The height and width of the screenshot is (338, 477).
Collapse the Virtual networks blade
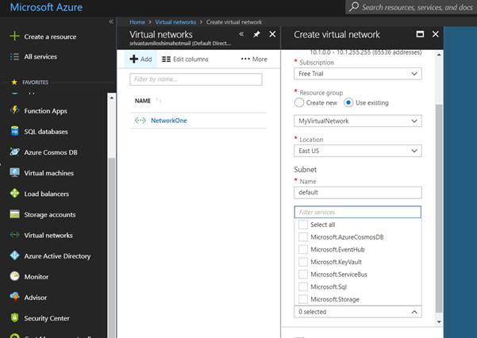pyautogui.click(x=241, y=34)
